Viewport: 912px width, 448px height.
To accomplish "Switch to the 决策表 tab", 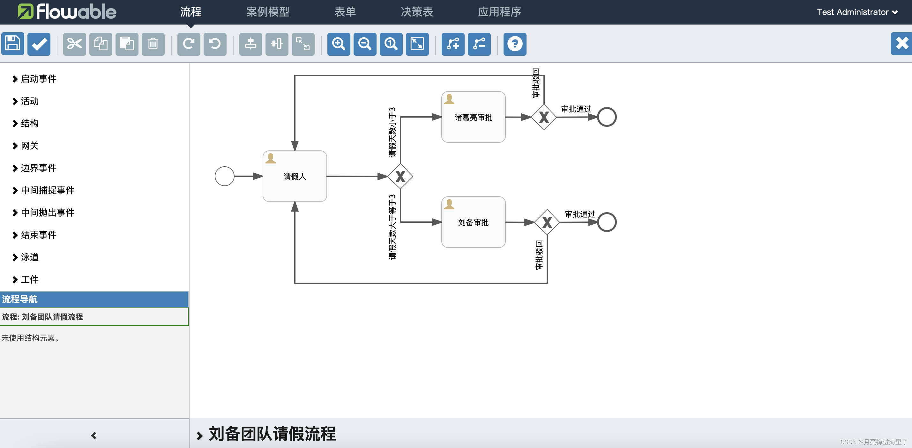I will pyautogui.click(x=417, y=12).
